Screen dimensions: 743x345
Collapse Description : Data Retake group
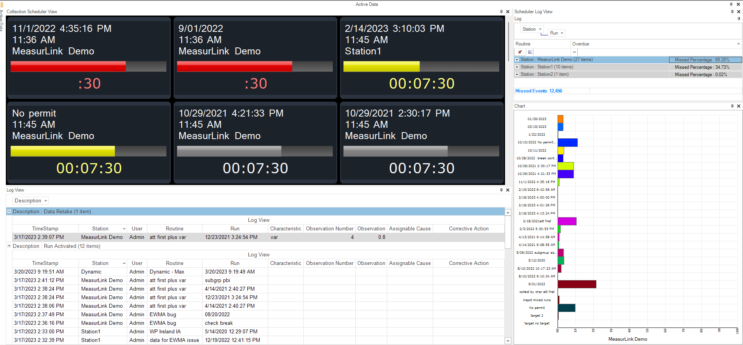9,211
